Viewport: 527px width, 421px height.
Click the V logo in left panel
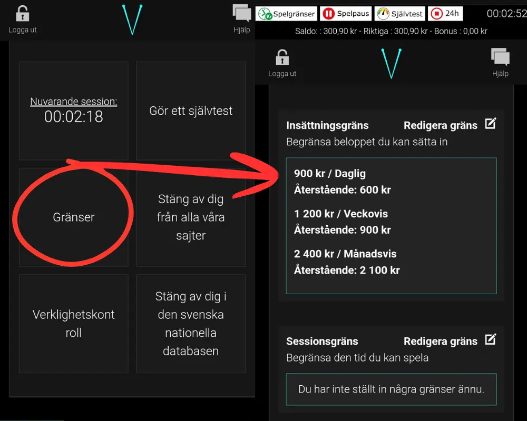click(x=132, y=19)
